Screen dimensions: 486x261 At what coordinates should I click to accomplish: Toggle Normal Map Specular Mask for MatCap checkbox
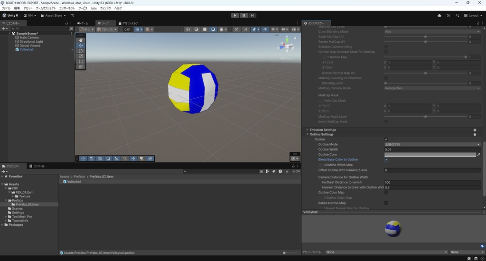point(386,52)
